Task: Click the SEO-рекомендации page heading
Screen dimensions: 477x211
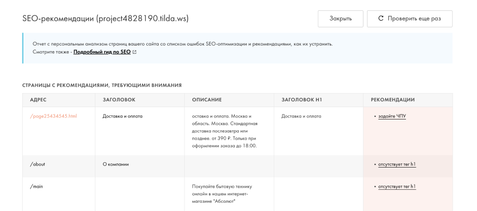Action: point(105,19)
